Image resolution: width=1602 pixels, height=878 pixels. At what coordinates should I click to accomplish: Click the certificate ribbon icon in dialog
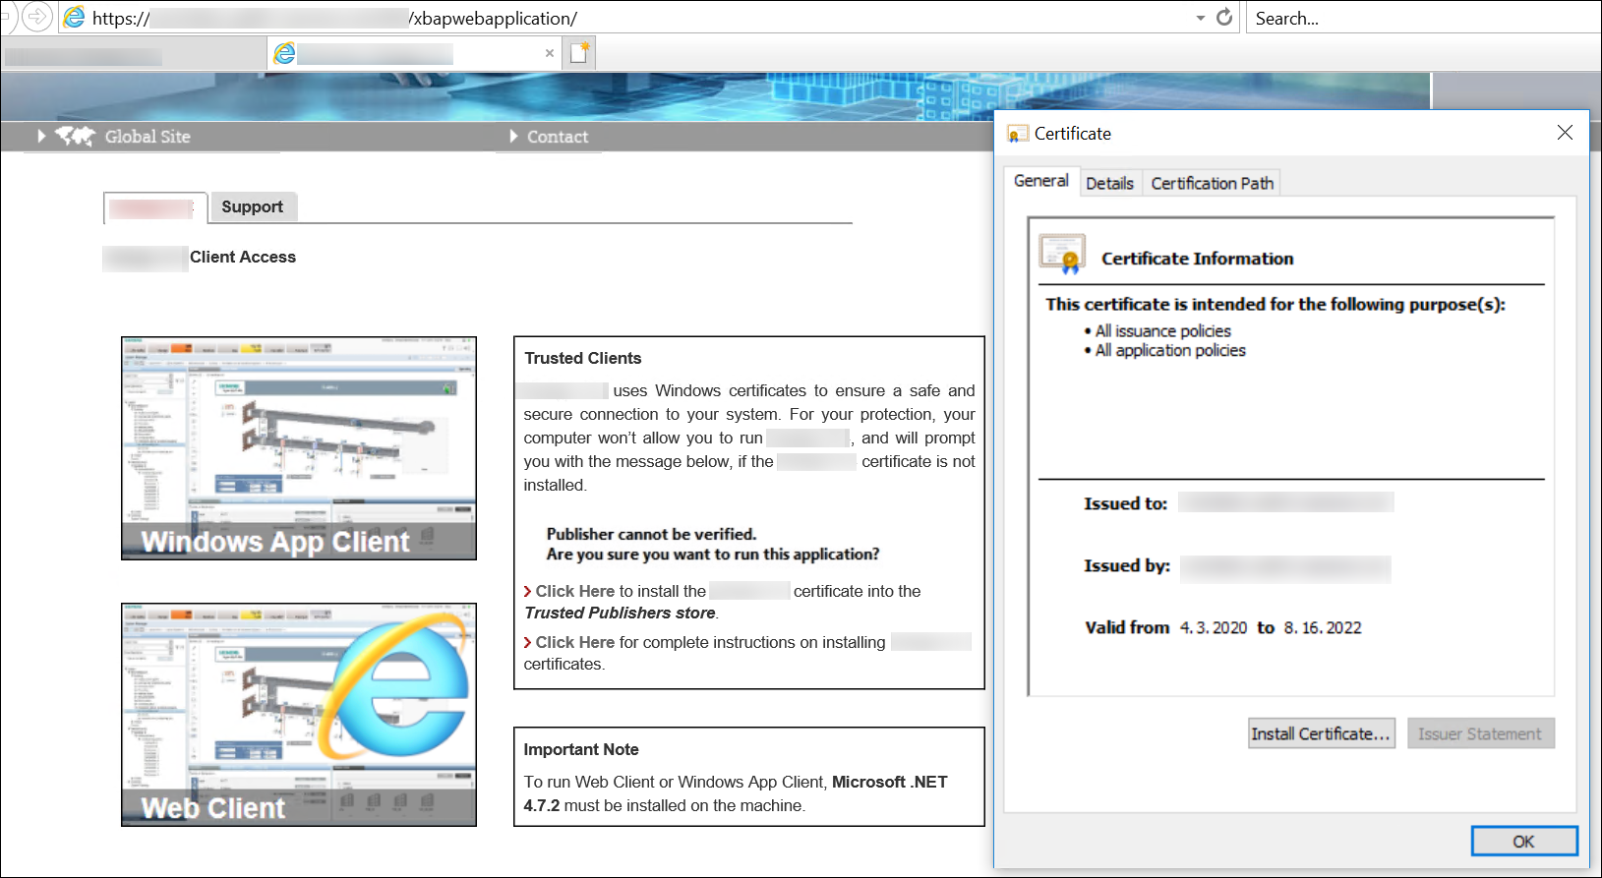(1062, 255)
